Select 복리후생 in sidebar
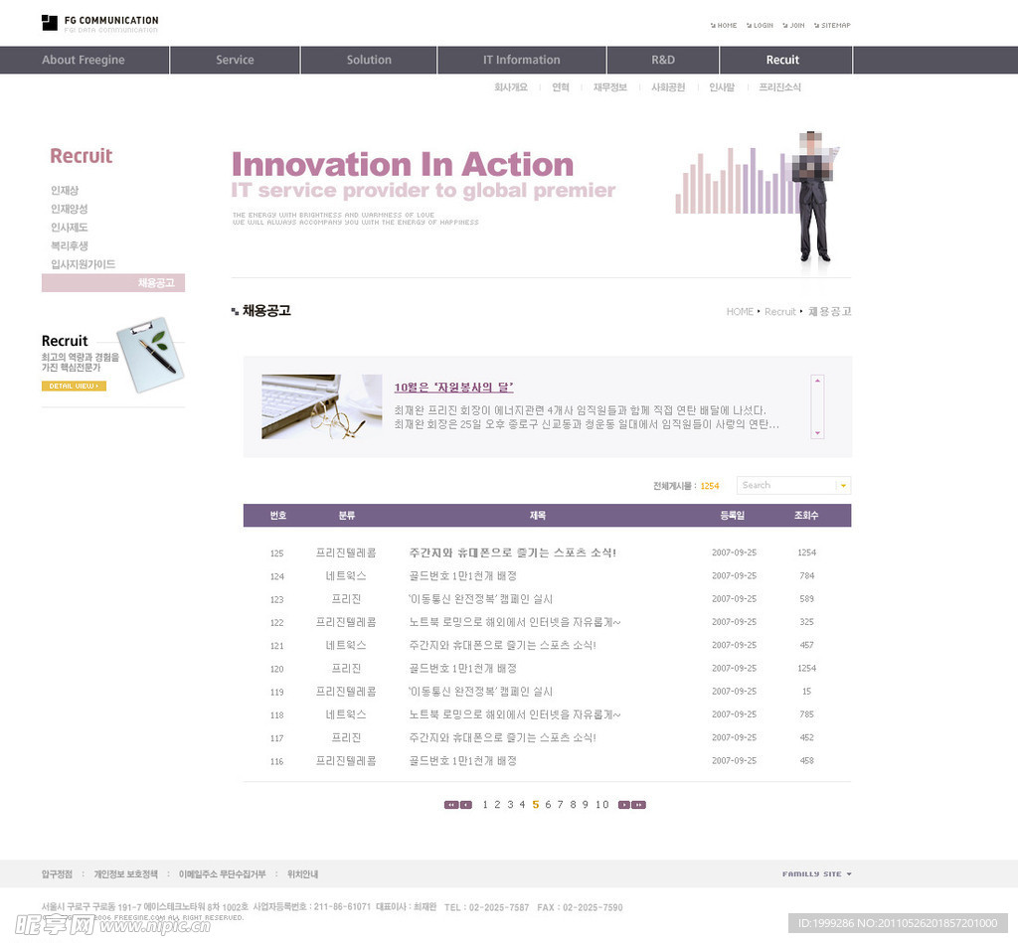Viewport: 1018px width, 943px height. [69, 246]
